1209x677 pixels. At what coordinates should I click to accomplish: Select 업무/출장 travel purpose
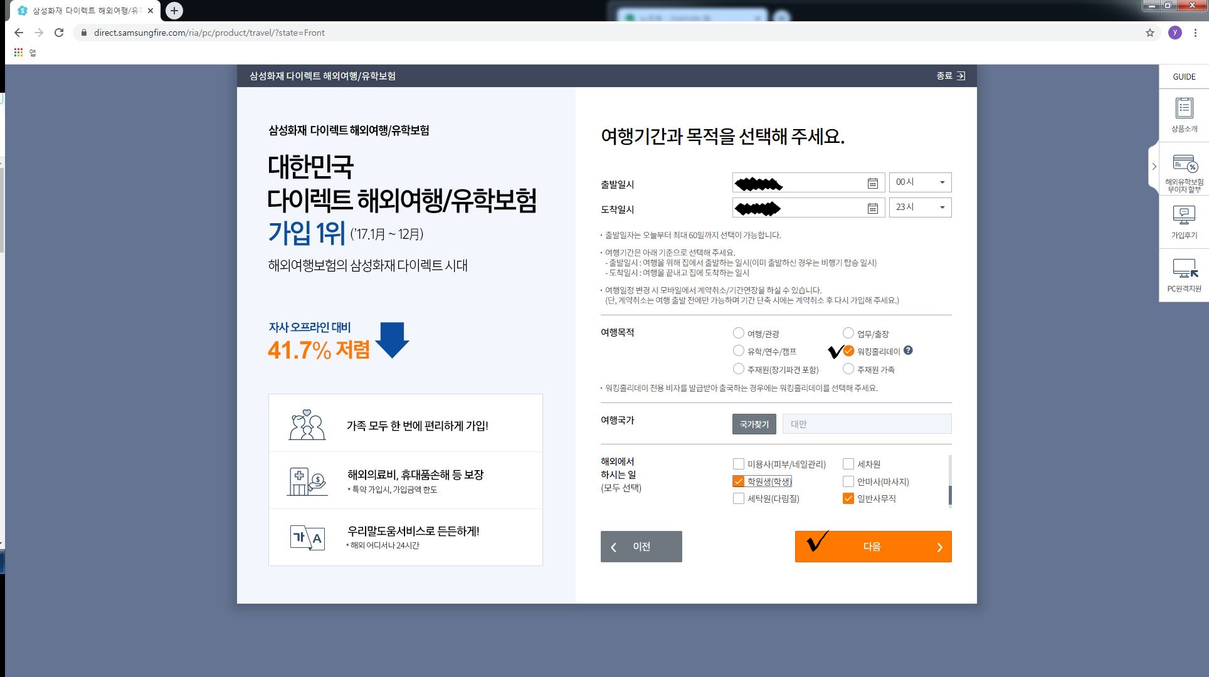tap(848, 333)
